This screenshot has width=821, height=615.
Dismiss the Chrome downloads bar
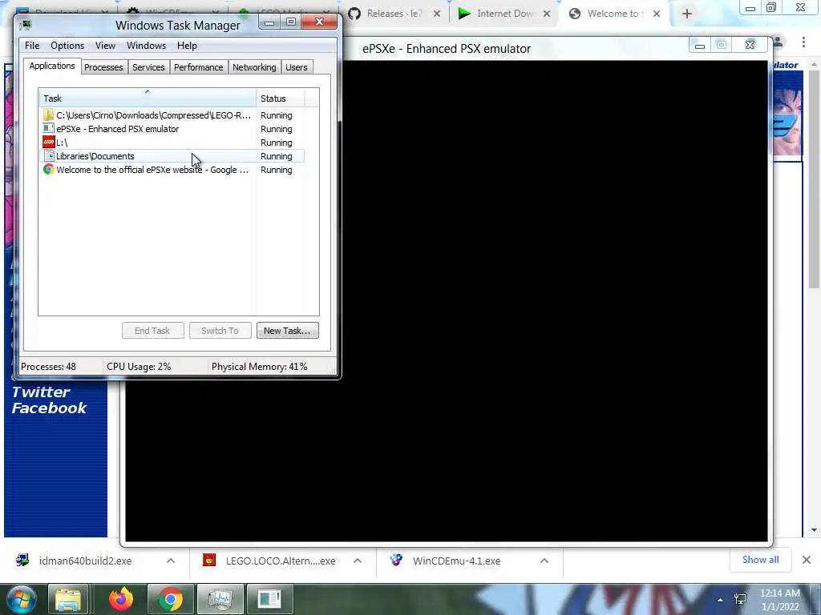(807, 560)
